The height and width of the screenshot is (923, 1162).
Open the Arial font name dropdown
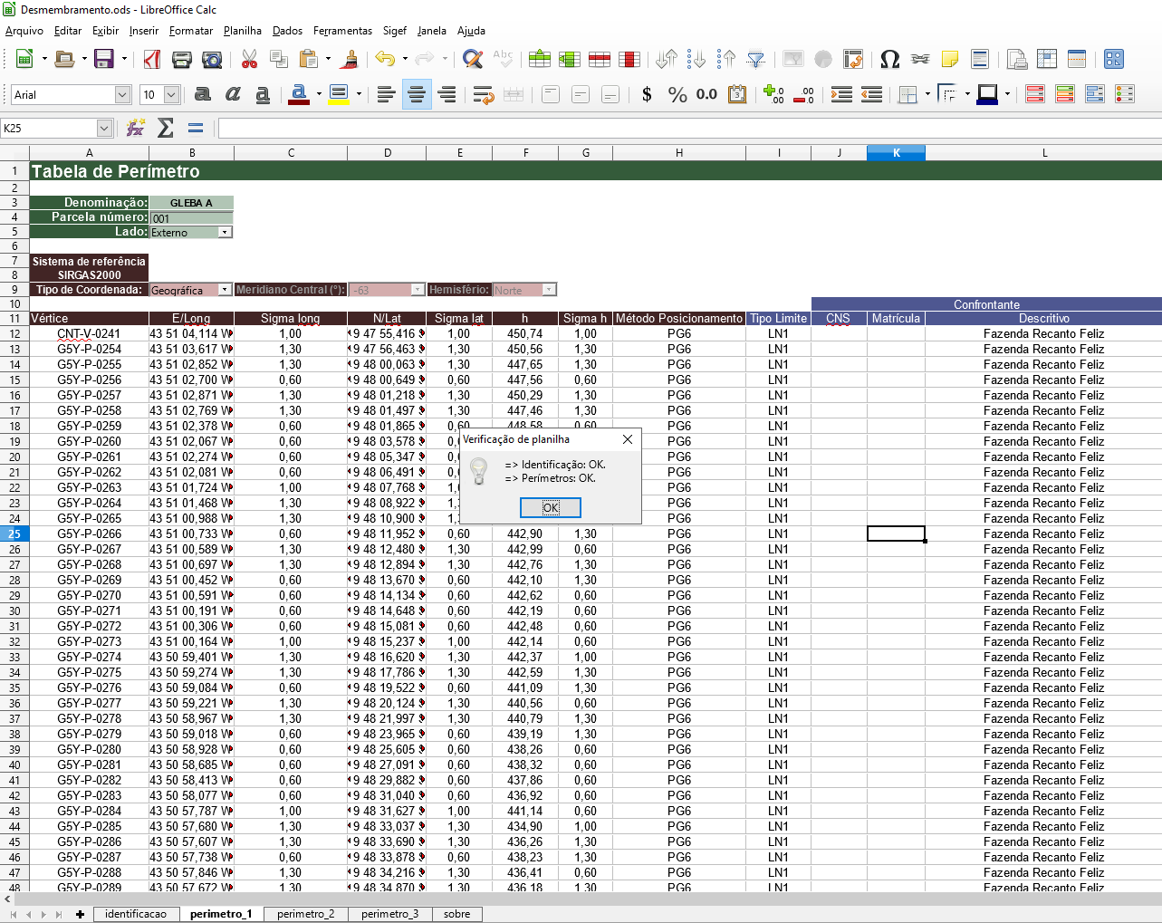[123, 94]
